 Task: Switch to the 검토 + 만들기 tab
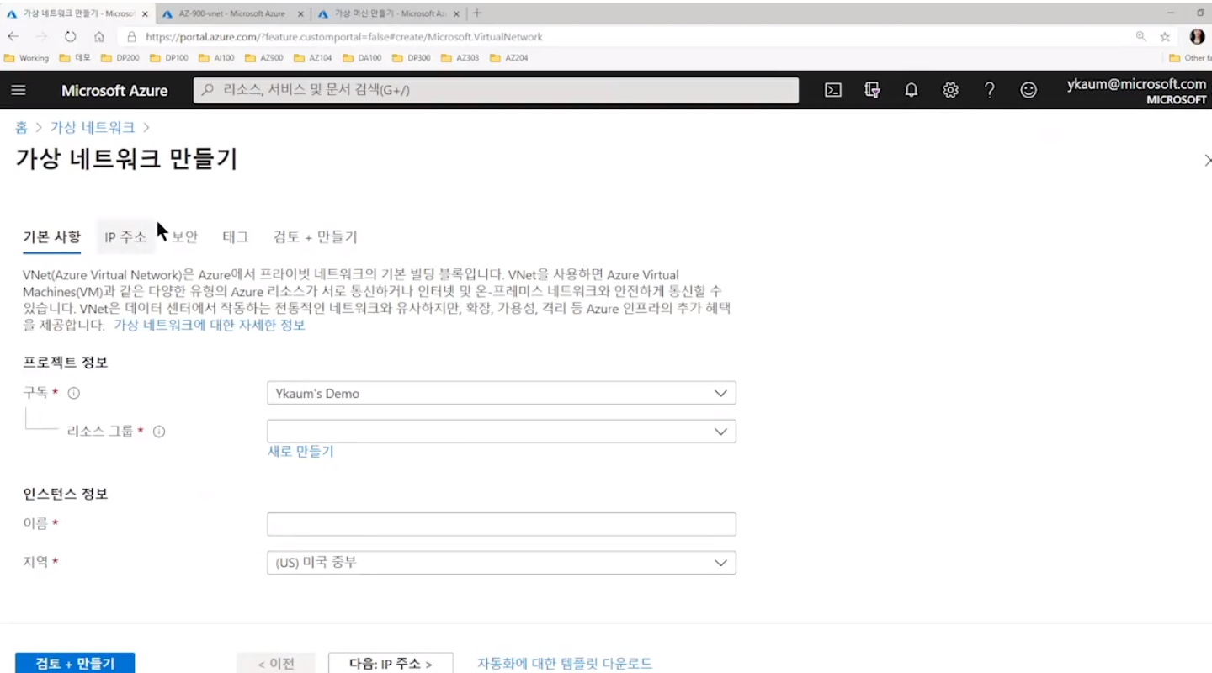(x=316, y=237)
